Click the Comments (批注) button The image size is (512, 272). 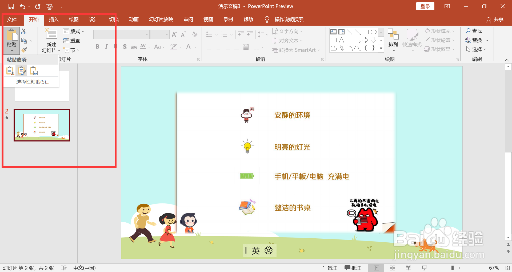click(x=353, y=268)
